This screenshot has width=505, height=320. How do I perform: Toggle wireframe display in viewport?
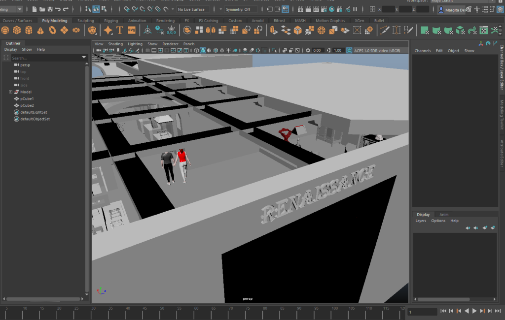[196, 51]
